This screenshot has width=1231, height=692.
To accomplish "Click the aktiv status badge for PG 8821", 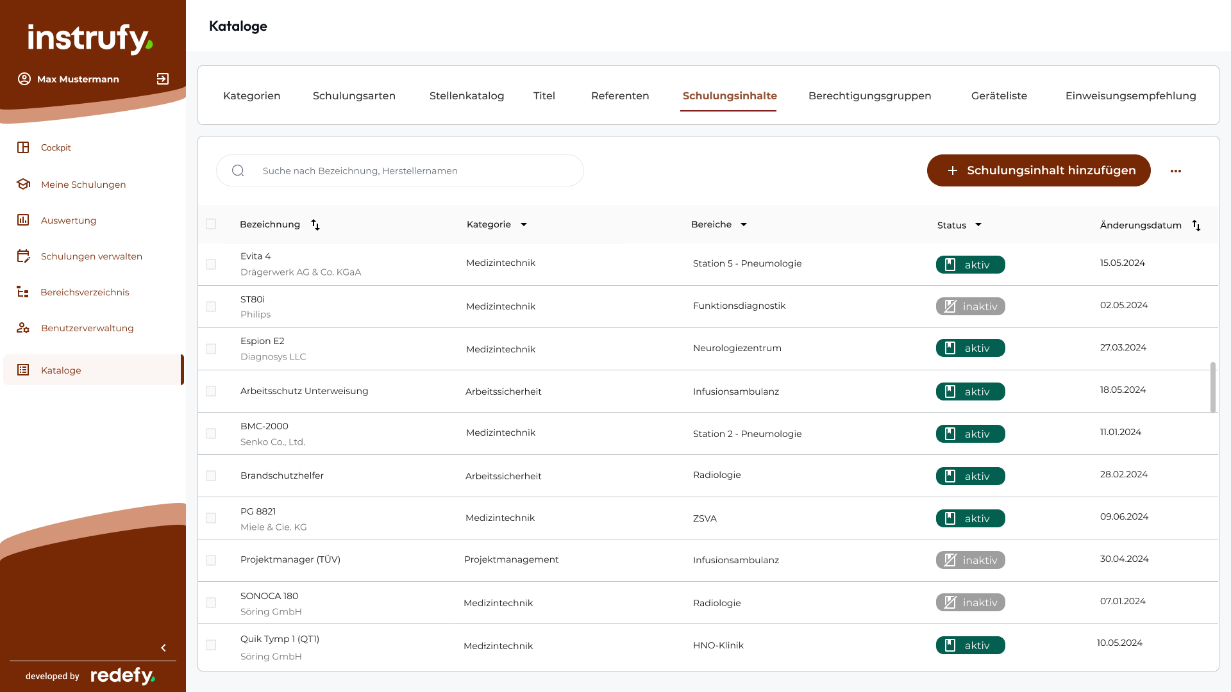I will point(970,518).
